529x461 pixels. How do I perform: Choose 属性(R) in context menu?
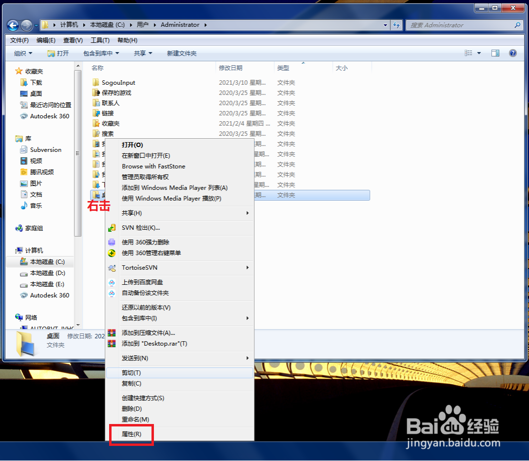[132, 434]
